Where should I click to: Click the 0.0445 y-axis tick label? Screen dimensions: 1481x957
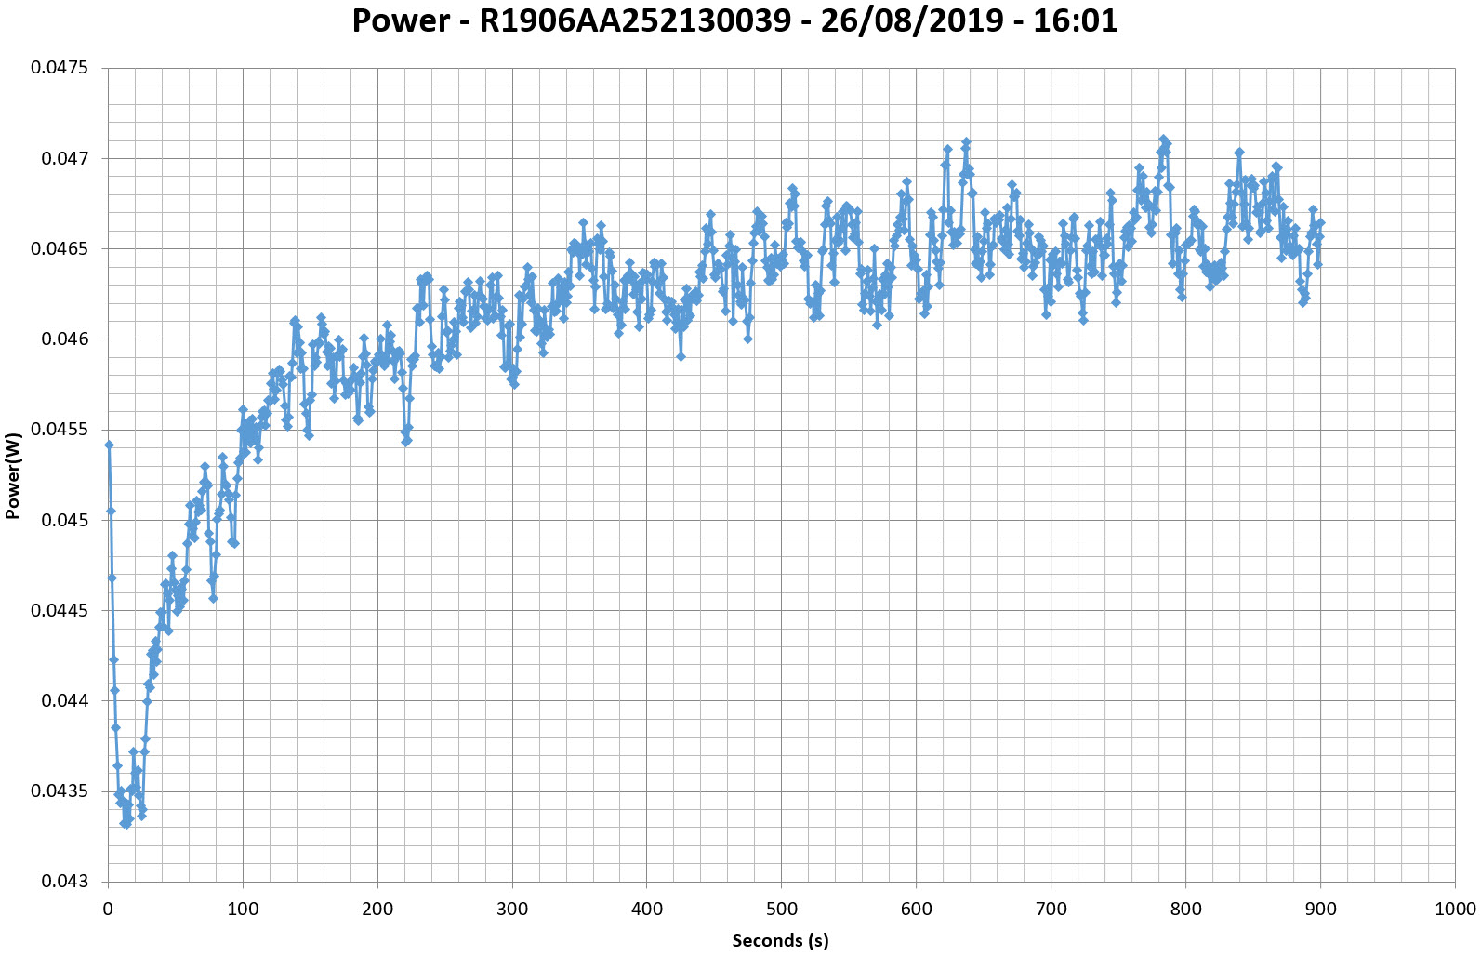59,610
